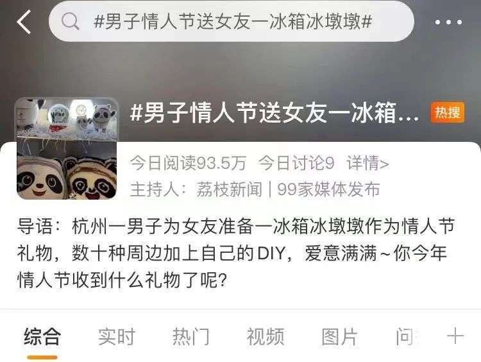This screenshot has width=481, height=362.
Task: Click the 今日阅读93.5万 read count
Action: [x=188, y=163]
